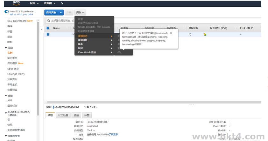
Task: Open AMI in the sidebar
Action: [x=10, y=100]
